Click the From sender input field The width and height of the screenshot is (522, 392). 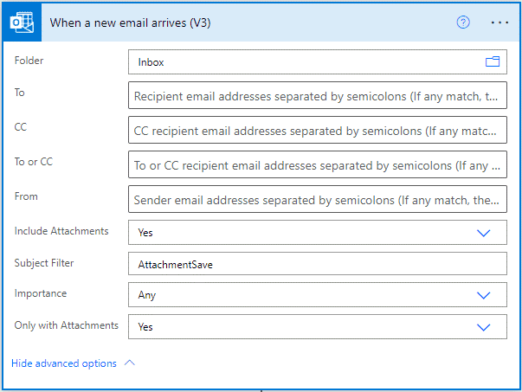(317, 200)
